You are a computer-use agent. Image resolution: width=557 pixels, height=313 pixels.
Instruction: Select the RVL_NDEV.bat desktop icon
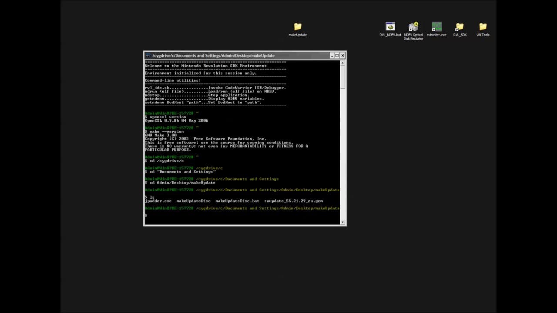(390, 30)
